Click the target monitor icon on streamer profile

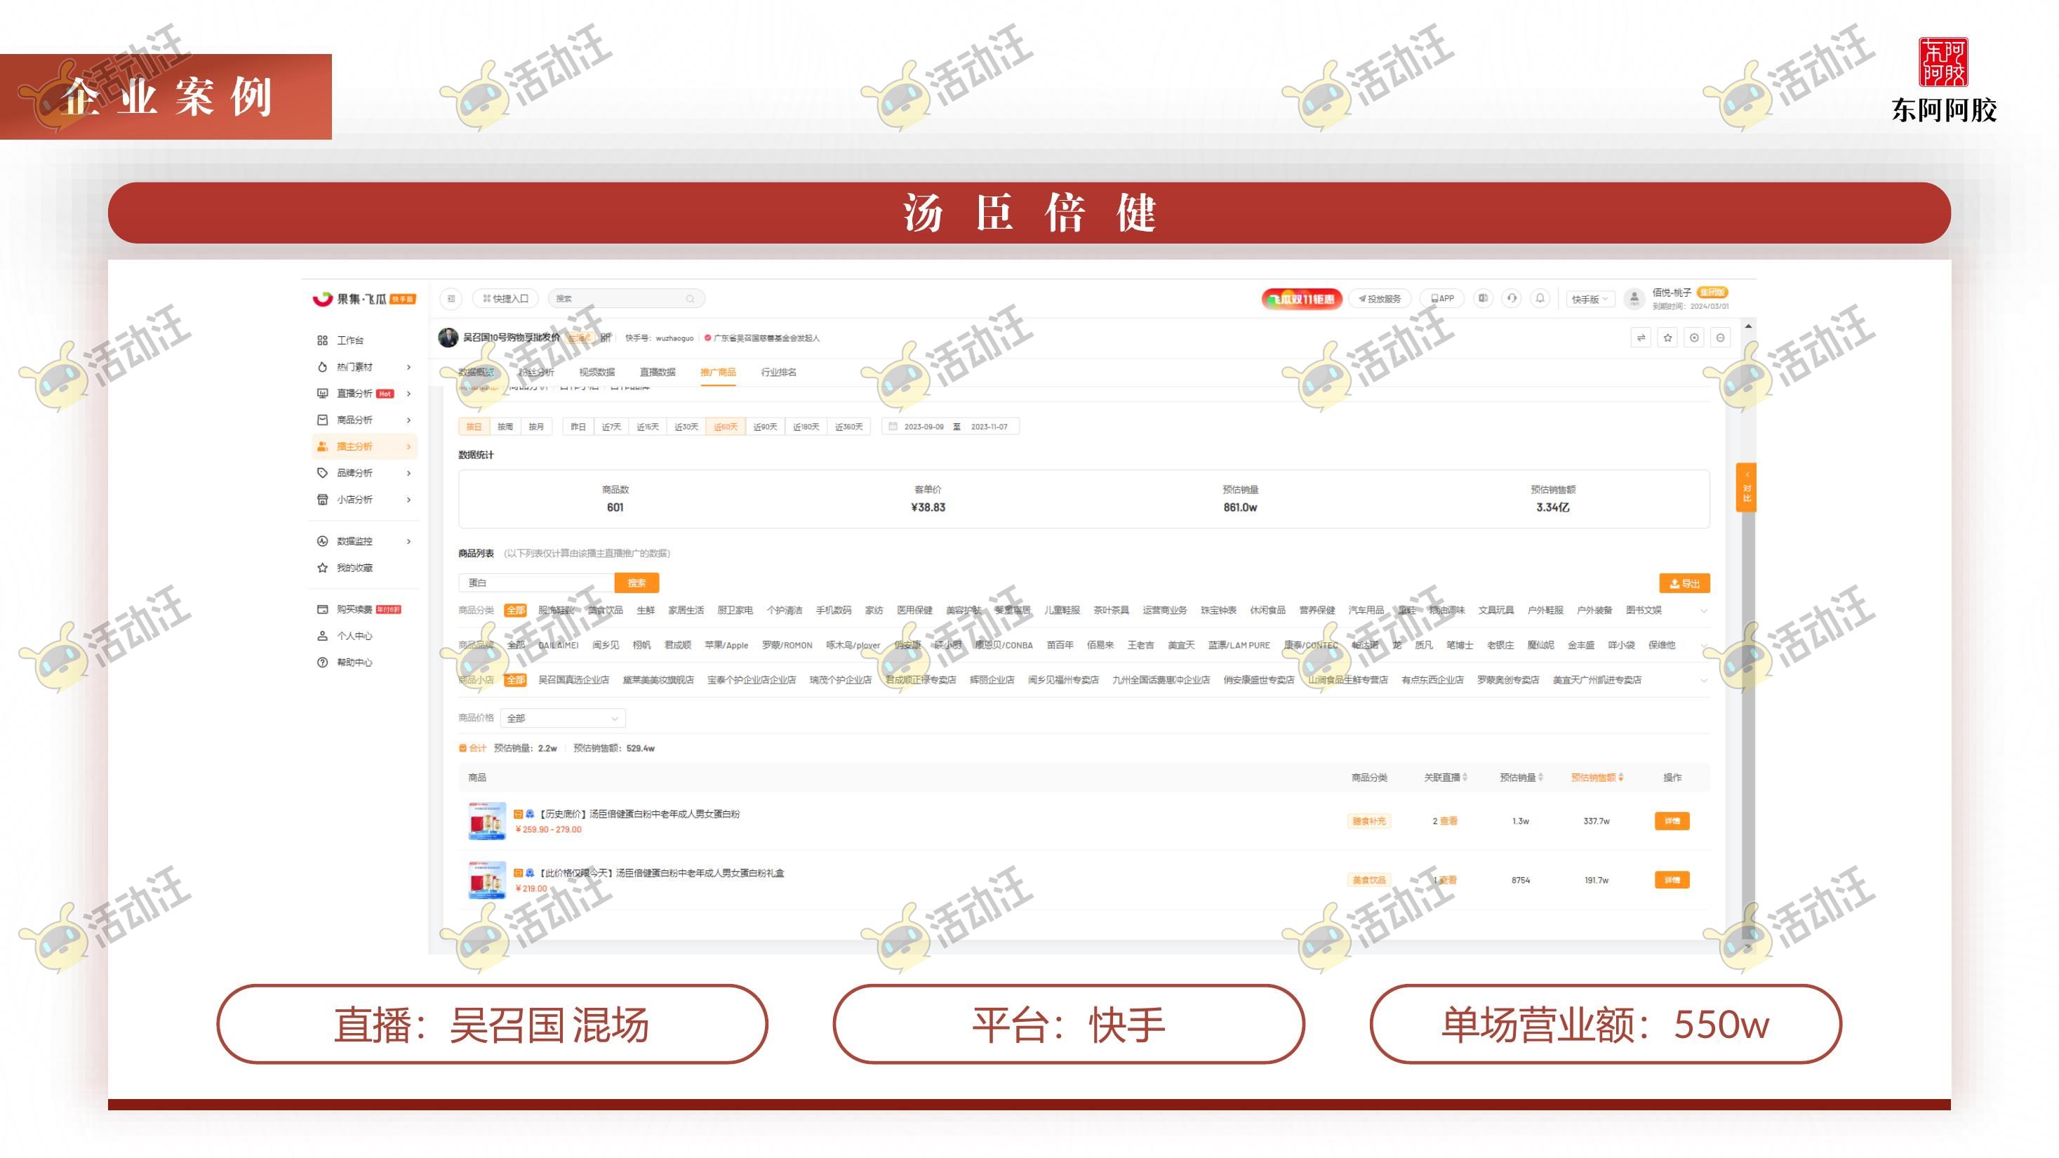1693,338
